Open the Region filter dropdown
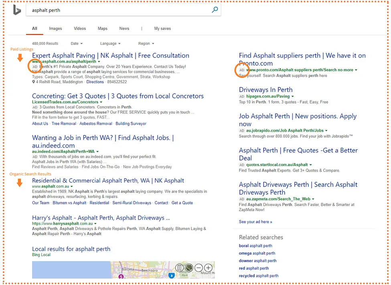This screenshot has height=285, width=391. [x=146, y=44]
